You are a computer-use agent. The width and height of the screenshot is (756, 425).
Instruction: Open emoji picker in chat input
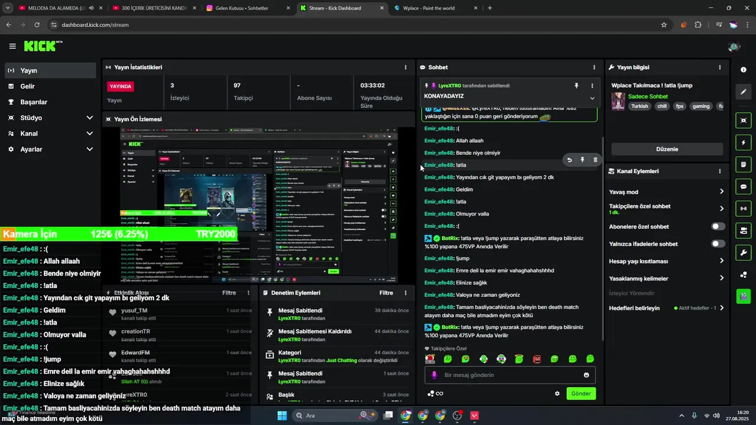click(586, 375)
